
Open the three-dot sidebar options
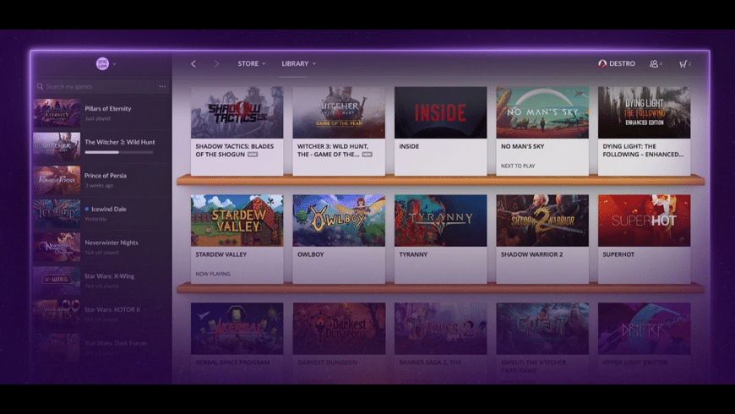pos(162,86)
